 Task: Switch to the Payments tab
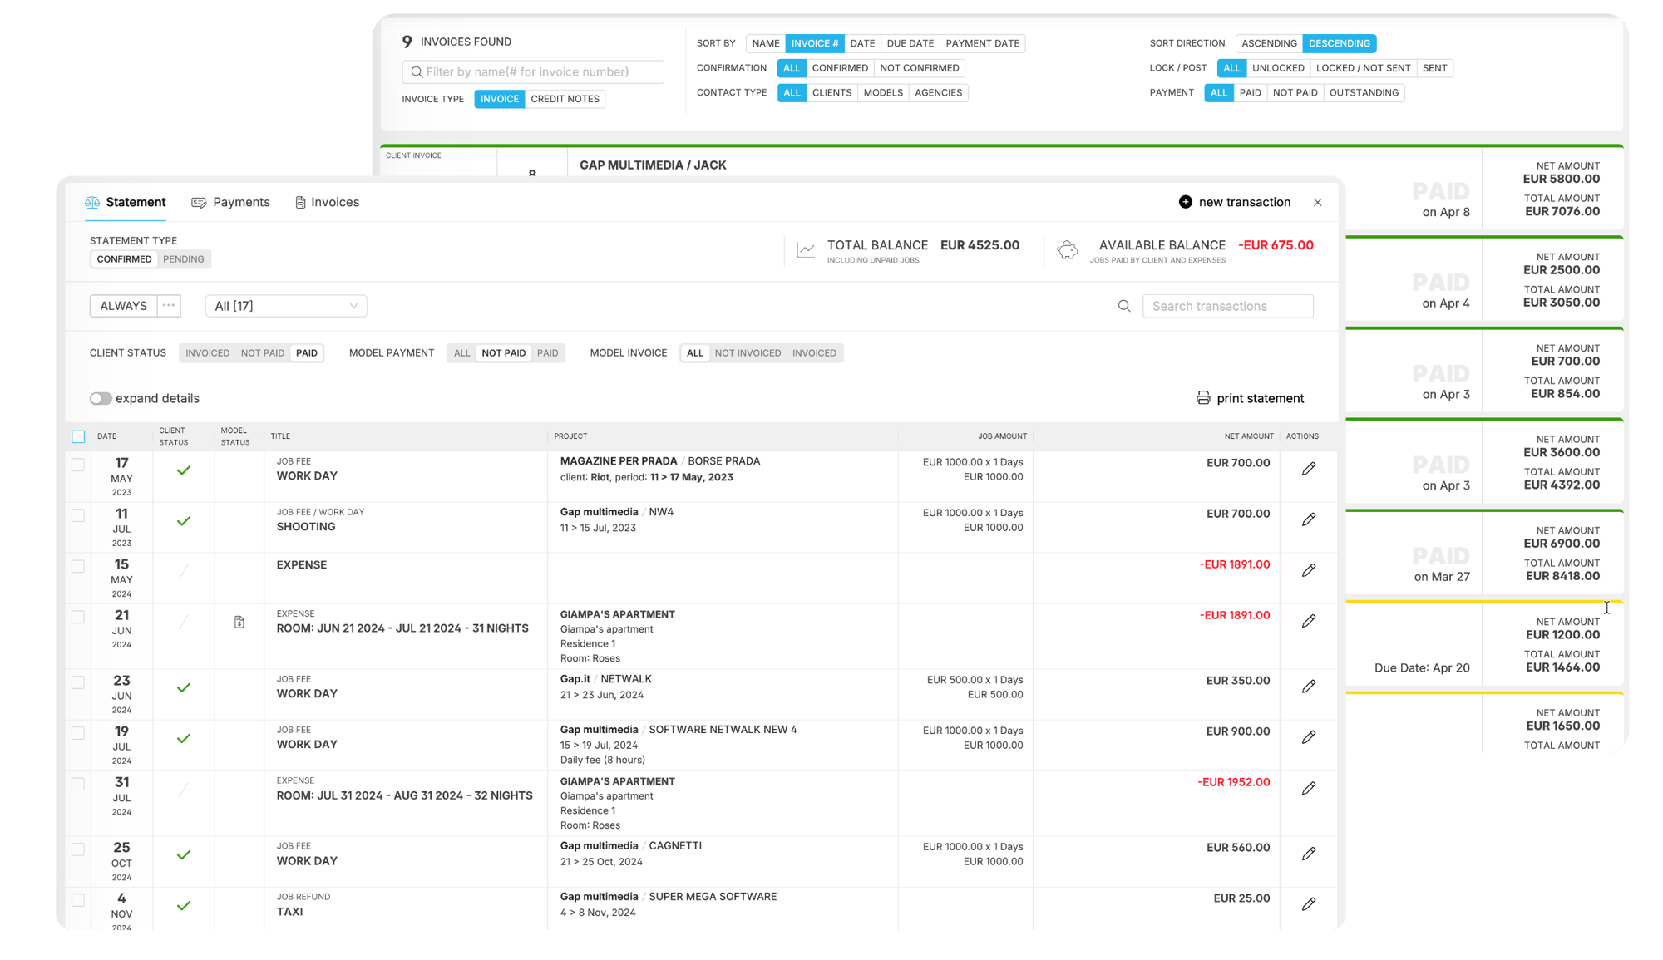(x=241, y=202)
